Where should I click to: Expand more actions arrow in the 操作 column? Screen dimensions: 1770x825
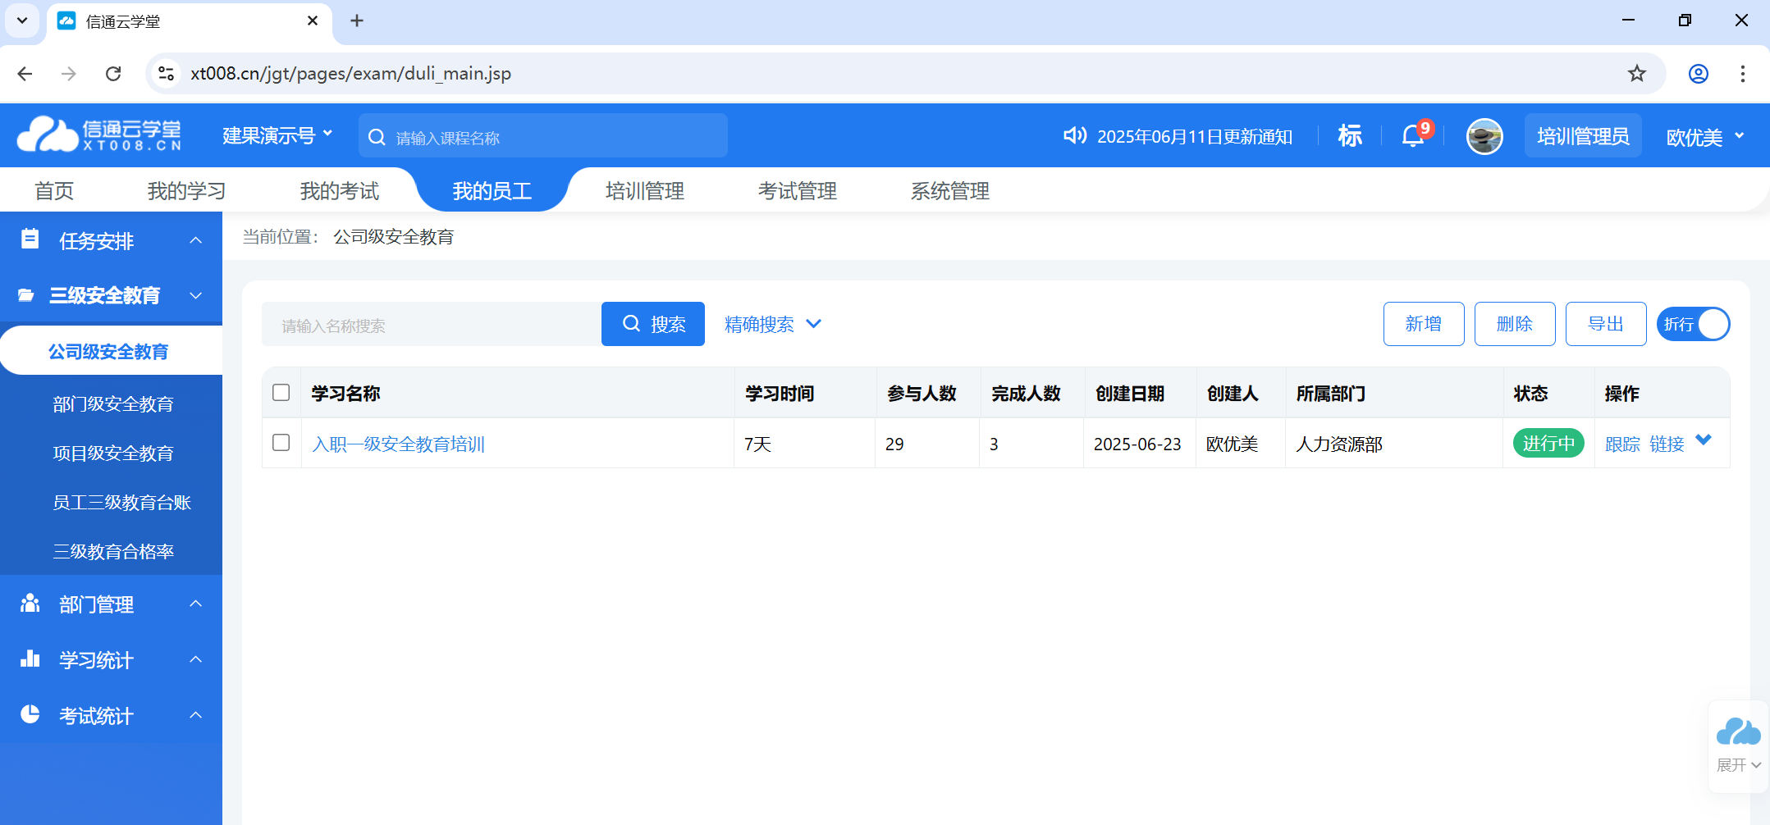pyautogui.click(x=1704, y=440)
